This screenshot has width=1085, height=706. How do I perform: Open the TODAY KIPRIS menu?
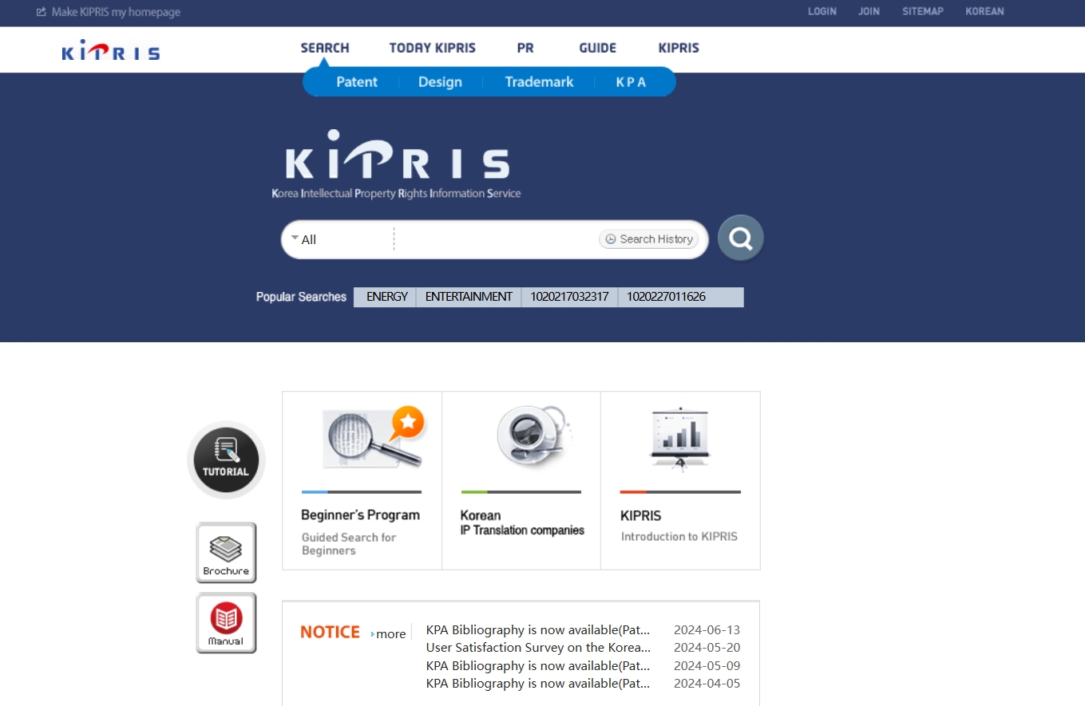click(433, 48)
